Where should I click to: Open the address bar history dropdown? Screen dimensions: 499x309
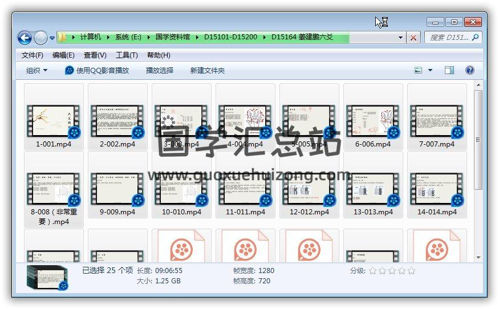tap(400, 38)
